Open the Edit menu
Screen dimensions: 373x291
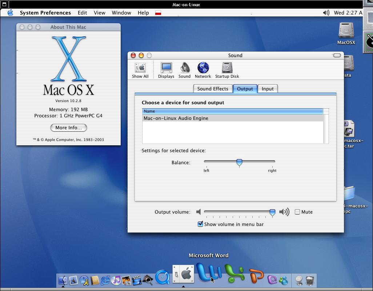82,13
